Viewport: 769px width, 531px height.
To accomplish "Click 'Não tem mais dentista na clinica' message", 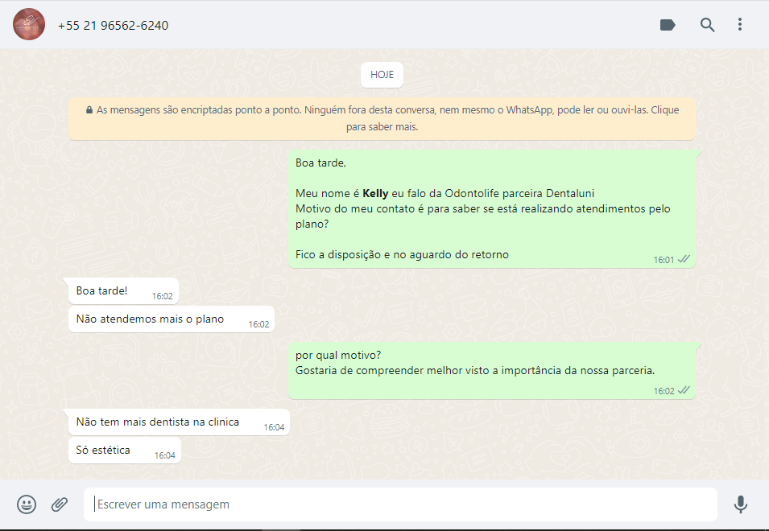I will 158,422.
